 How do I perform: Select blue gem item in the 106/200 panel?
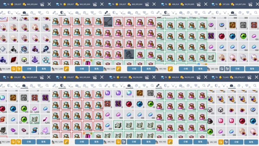(253, 121)
